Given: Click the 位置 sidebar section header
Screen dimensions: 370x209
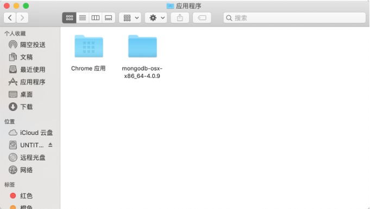Looking at the screenshot, I should click(x=9, y=121).
